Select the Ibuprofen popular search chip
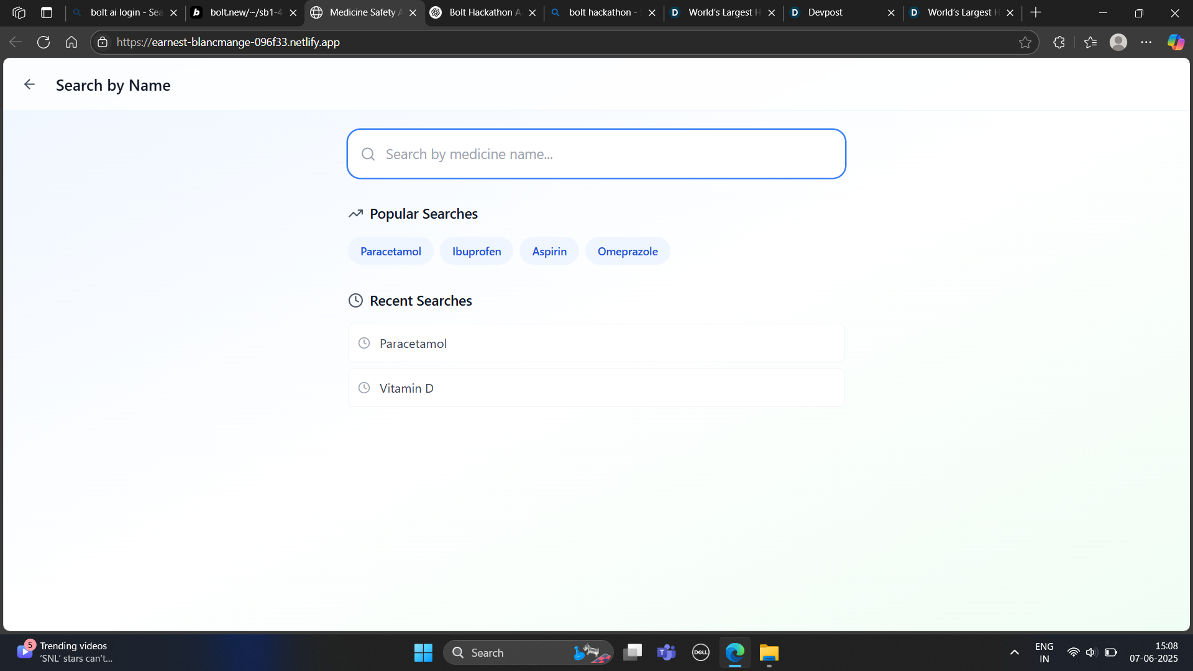The width and height of the screenshot is (1193, 671). pyautogui.click(x=476, y=251)
